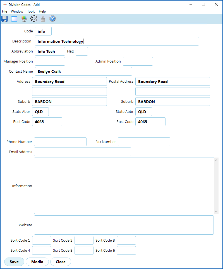Click the Information scrollbar down arrow
The width and height of the screenshot is (223, 269).
coord(216,212)
